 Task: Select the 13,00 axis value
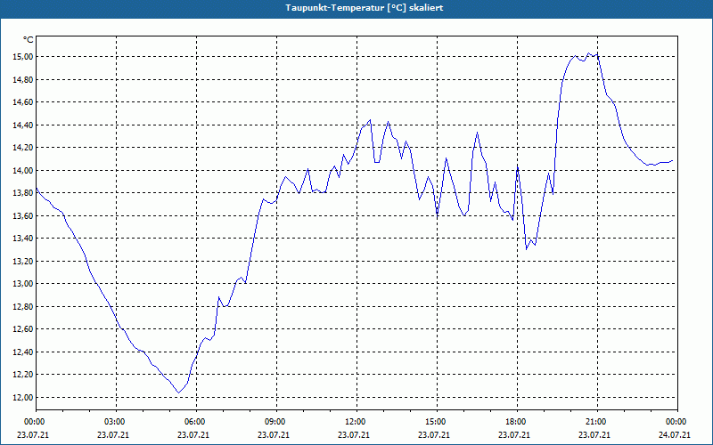click(x=24, y=284)
